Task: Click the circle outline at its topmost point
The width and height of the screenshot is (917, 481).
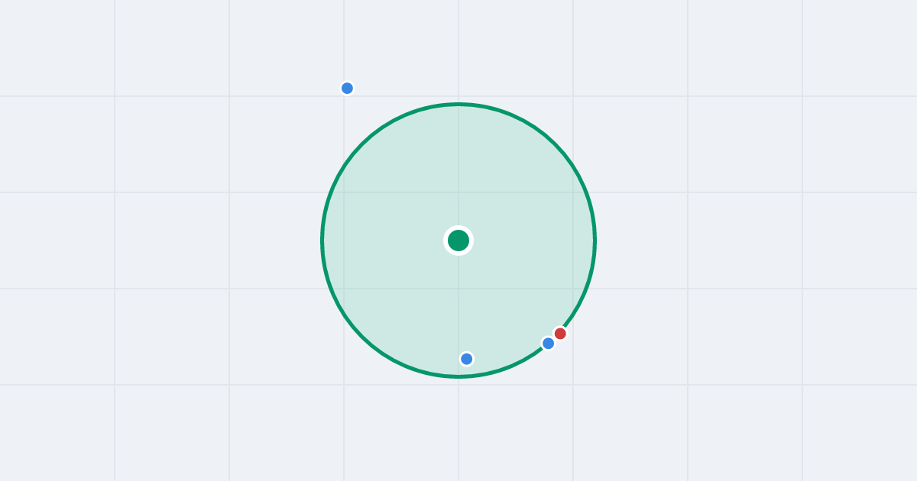Action: [x=458, y=104]
